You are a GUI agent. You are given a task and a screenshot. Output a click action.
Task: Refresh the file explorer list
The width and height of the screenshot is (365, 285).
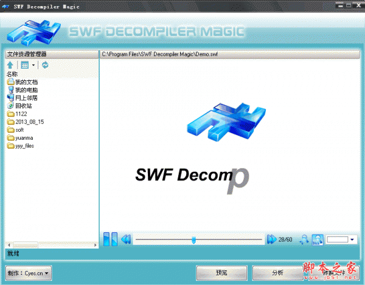(45, 65)
